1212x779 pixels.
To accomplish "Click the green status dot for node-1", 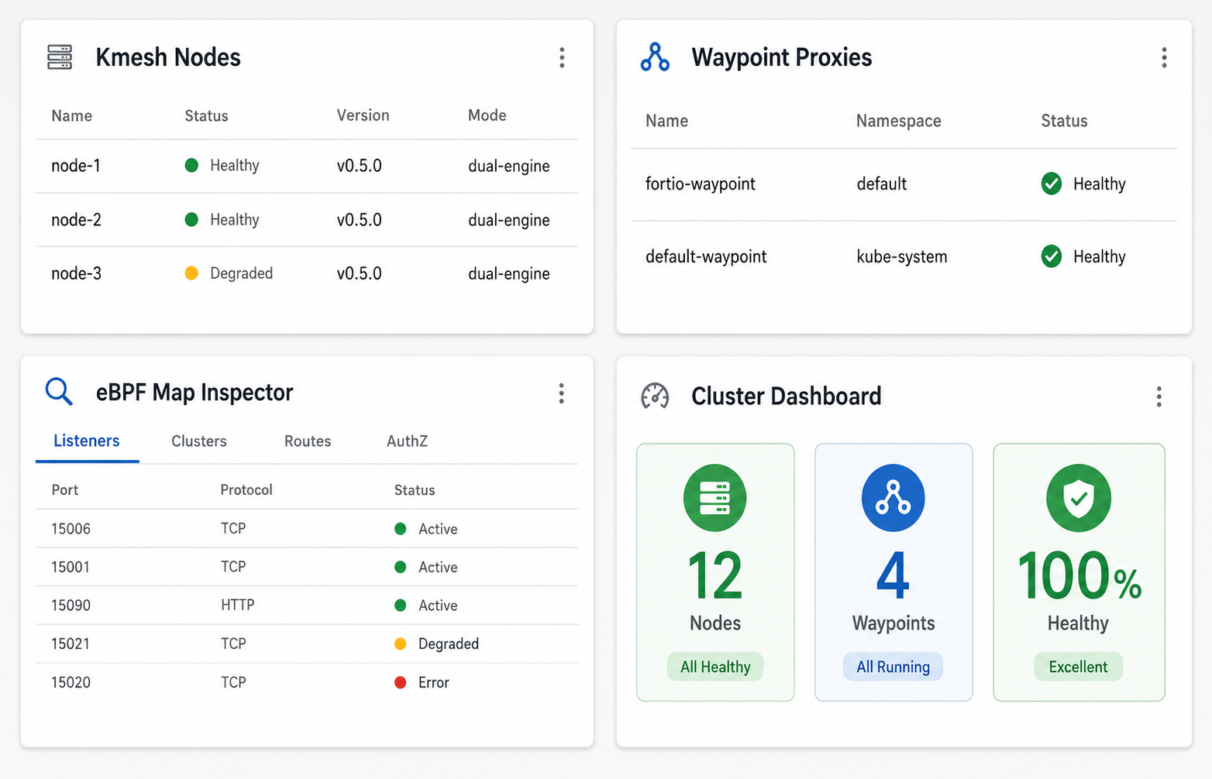I will click(x=191, y=165).
